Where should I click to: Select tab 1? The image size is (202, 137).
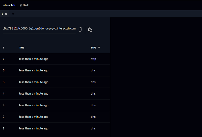coord(3,14)
